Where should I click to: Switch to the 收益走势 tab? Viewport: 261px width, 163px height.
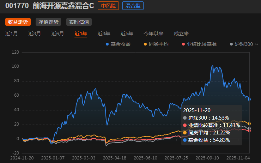click(x=18, y=22)
